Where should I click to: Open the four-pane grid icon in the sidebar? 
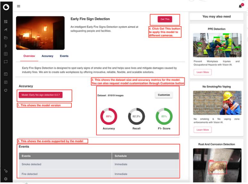click(5, 54)
